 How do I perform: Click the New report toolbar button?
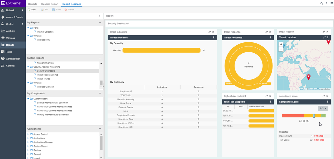pos(32,10)
